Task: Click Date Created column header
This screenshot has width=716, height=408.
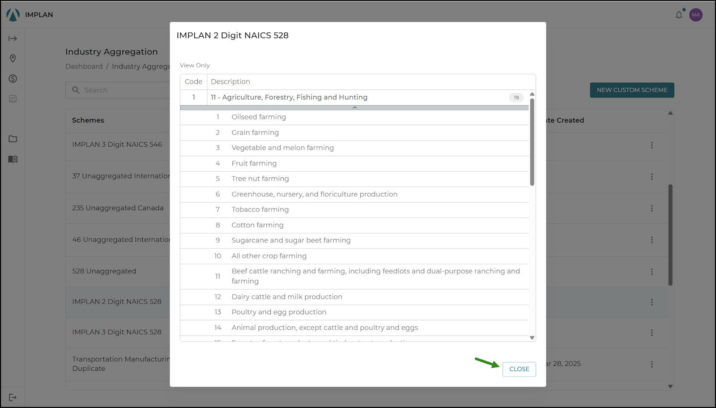Action: coord(565,120)
